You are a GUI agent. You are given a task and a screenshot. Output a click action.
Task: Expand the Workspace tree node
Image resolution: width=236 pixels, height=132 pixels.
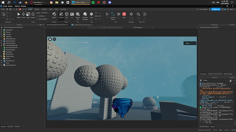[x=2, y=30]
